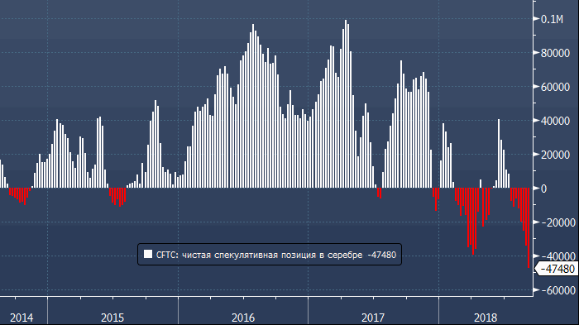This screenshot has width=579, height=325.
Task: Click the 2014 x-axis label
Action: click(x=22, y=318)
